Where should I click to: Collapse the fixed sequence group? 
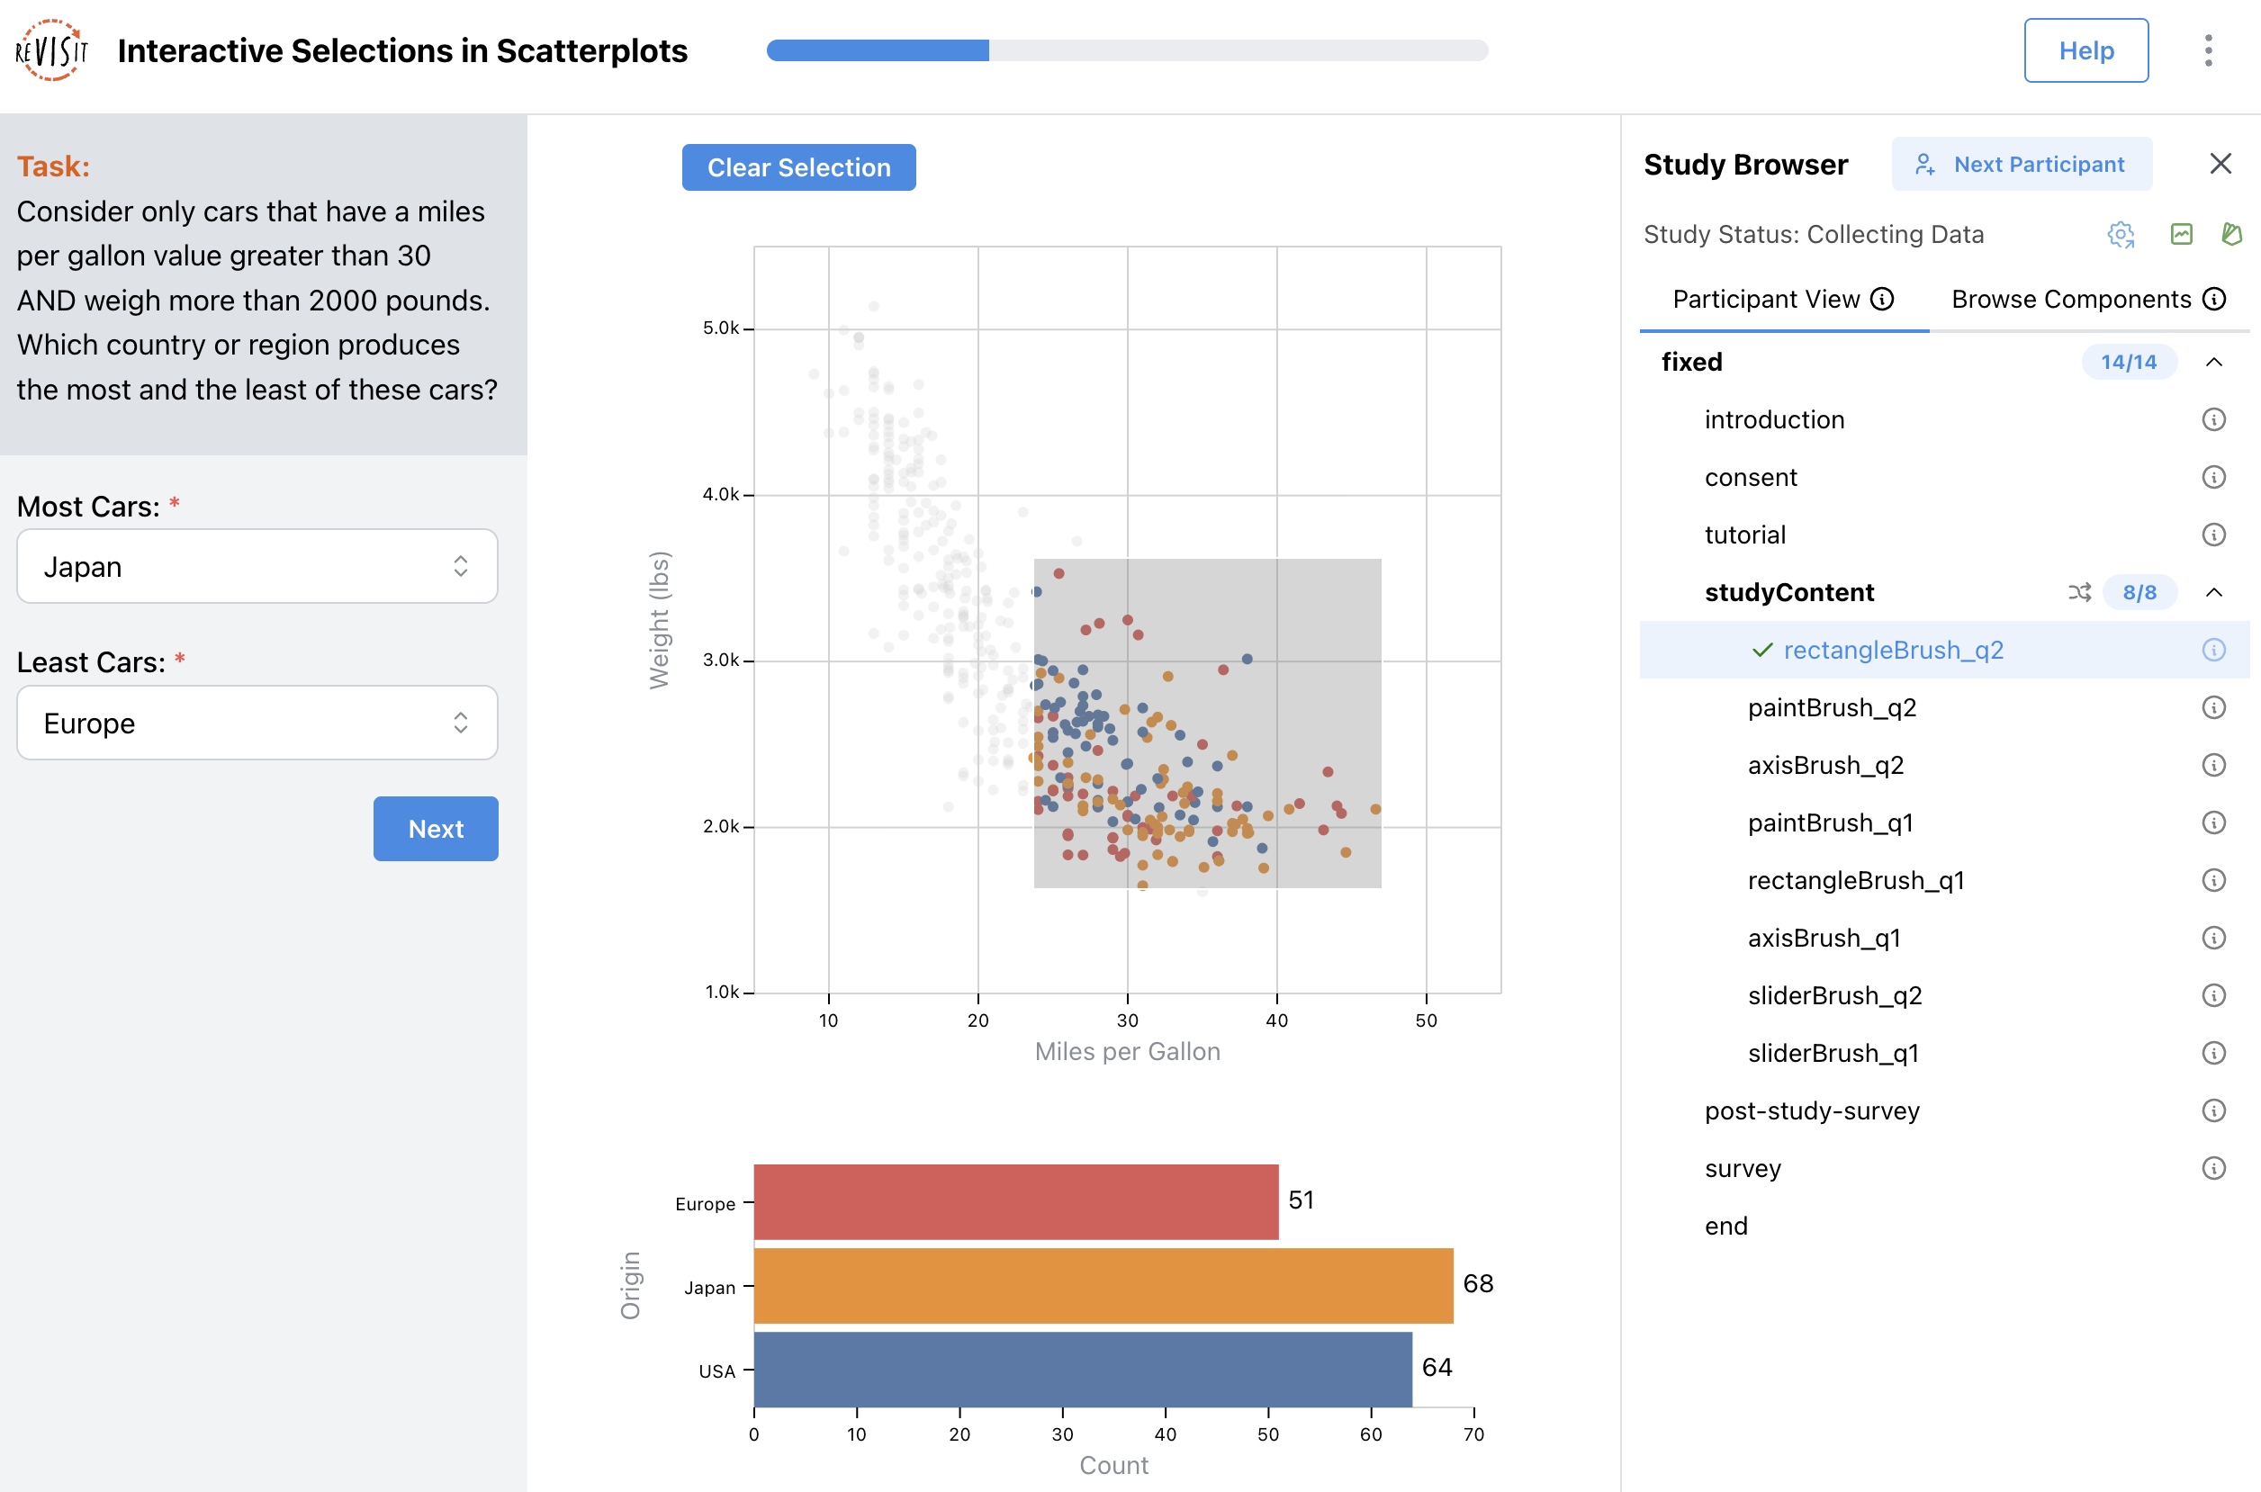2213,362
